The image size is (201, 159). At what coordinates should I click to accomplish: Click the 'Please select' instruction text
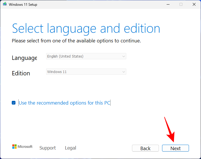click(x=76, y=41)
